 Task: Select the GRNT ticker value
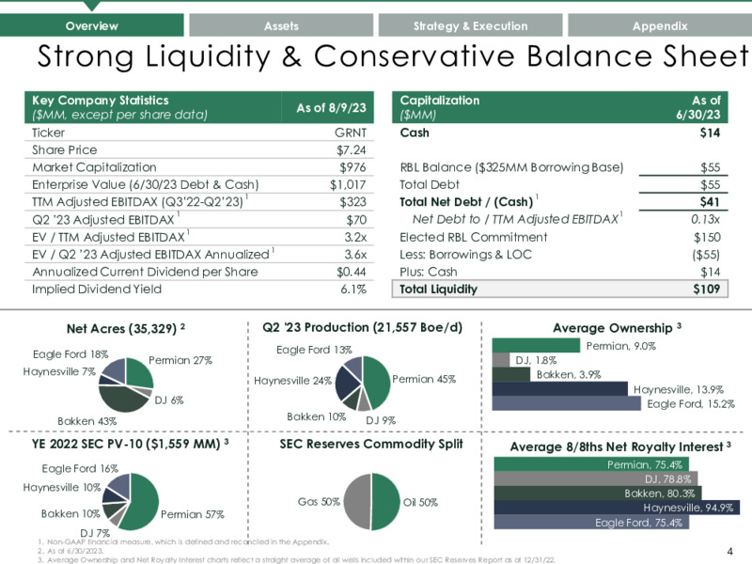pyautogui.click(x=351, y=133)
